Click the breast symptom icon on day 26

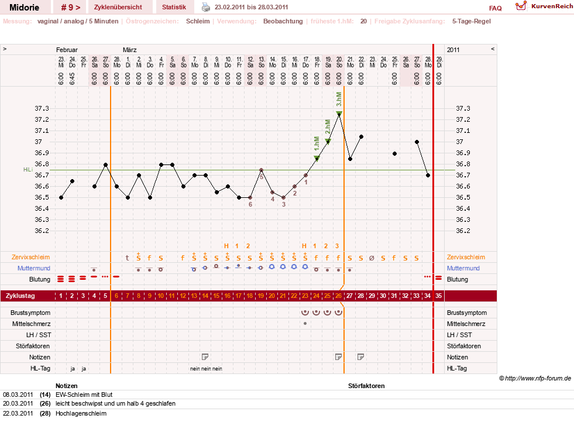click(339, 312)
